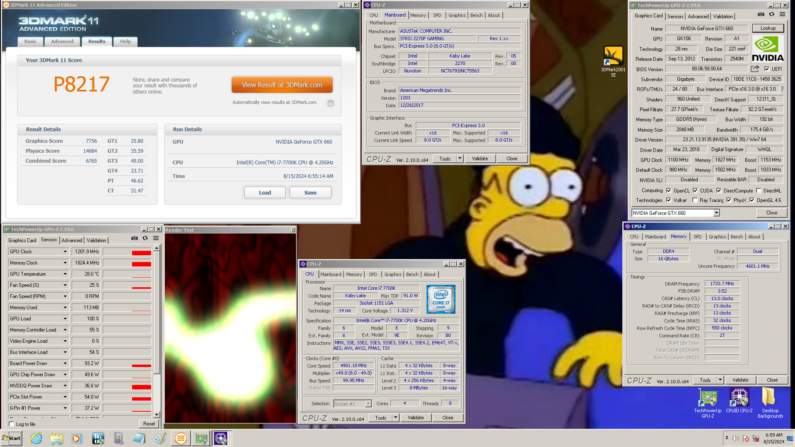Image resolution: width=795 pixels, height=447 pixels.
Task: Expand the GPU Clock sensor dropdown
Action: coord(65,252)
